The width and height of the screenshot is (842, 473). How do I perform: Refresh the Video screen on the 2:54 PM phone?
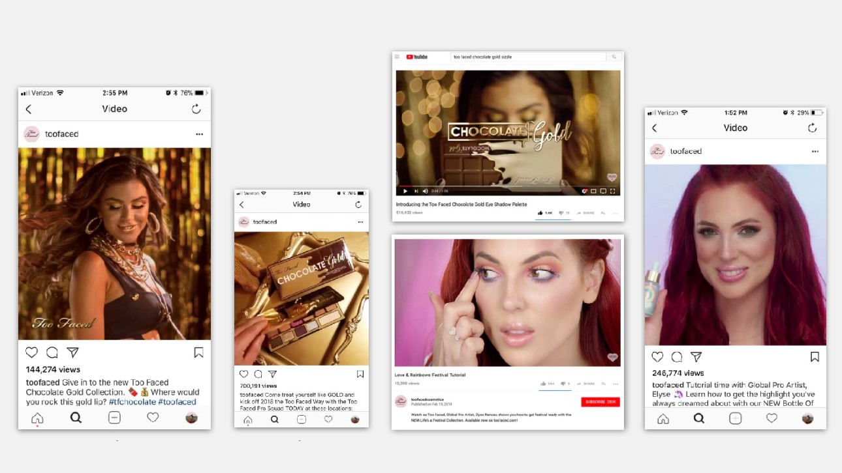(x=358, y=205)
